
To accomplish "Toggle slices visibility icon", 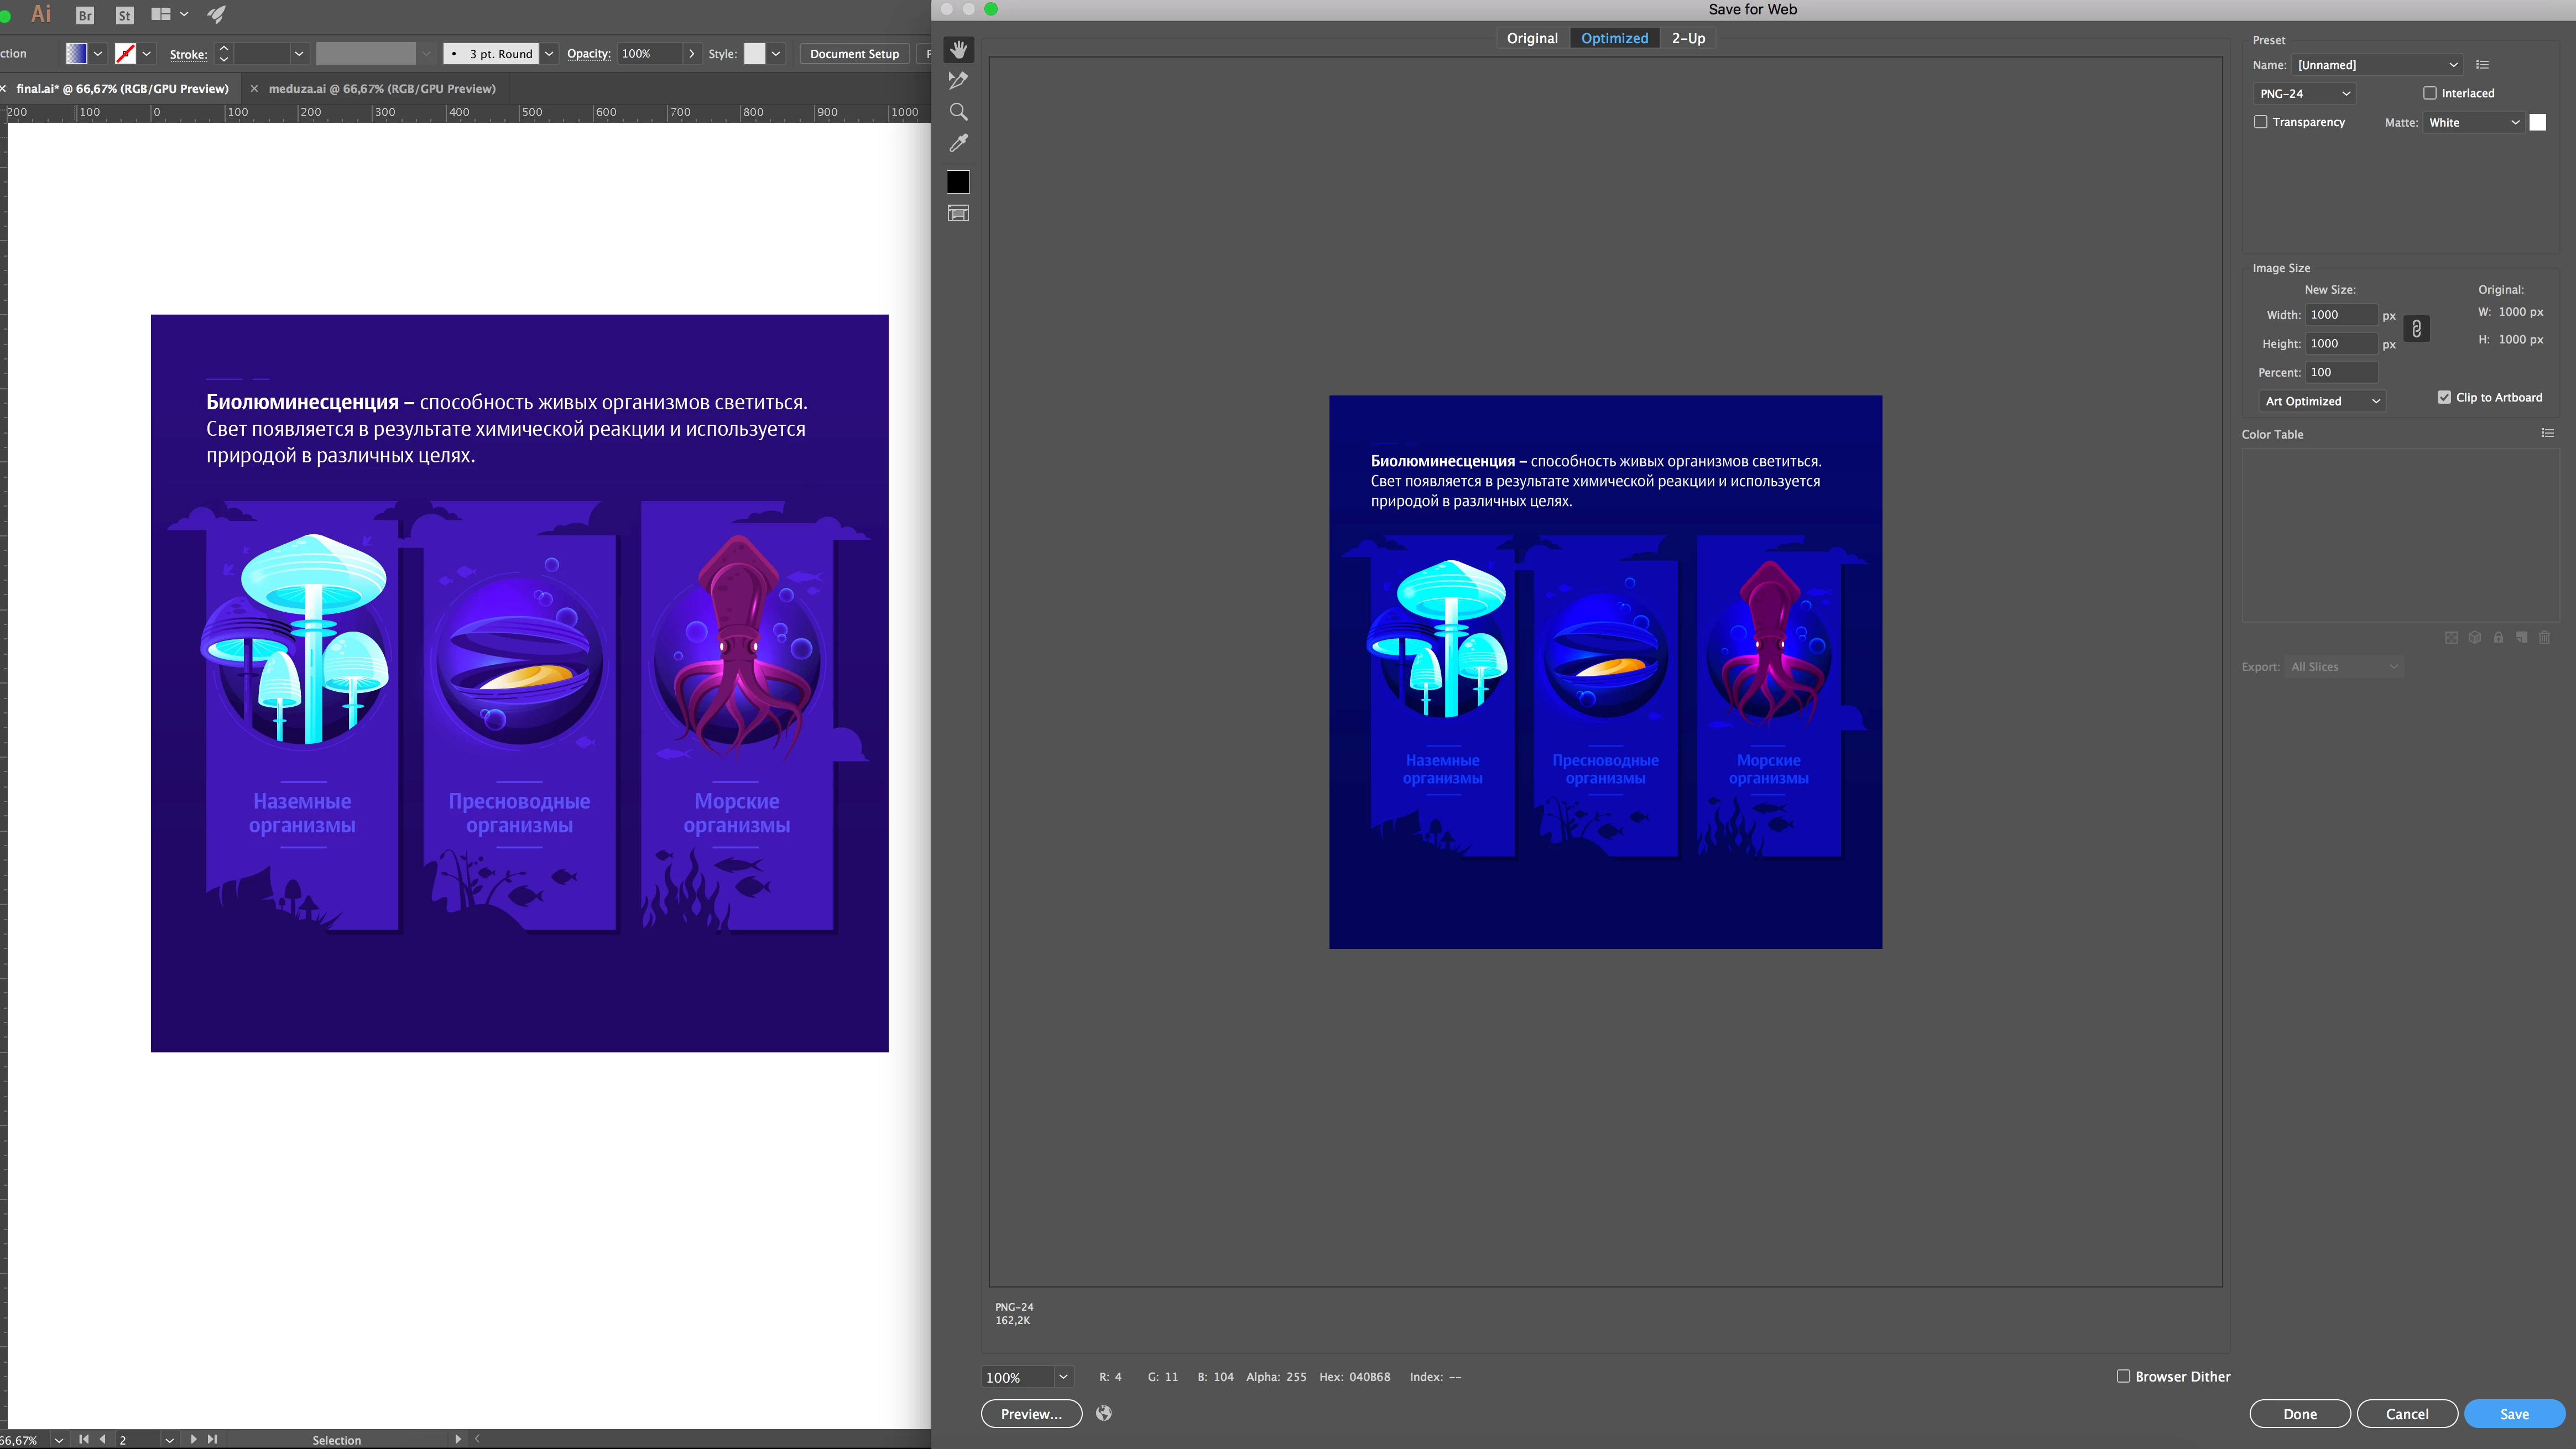I will pyautogui.click(x=958, y=213).
